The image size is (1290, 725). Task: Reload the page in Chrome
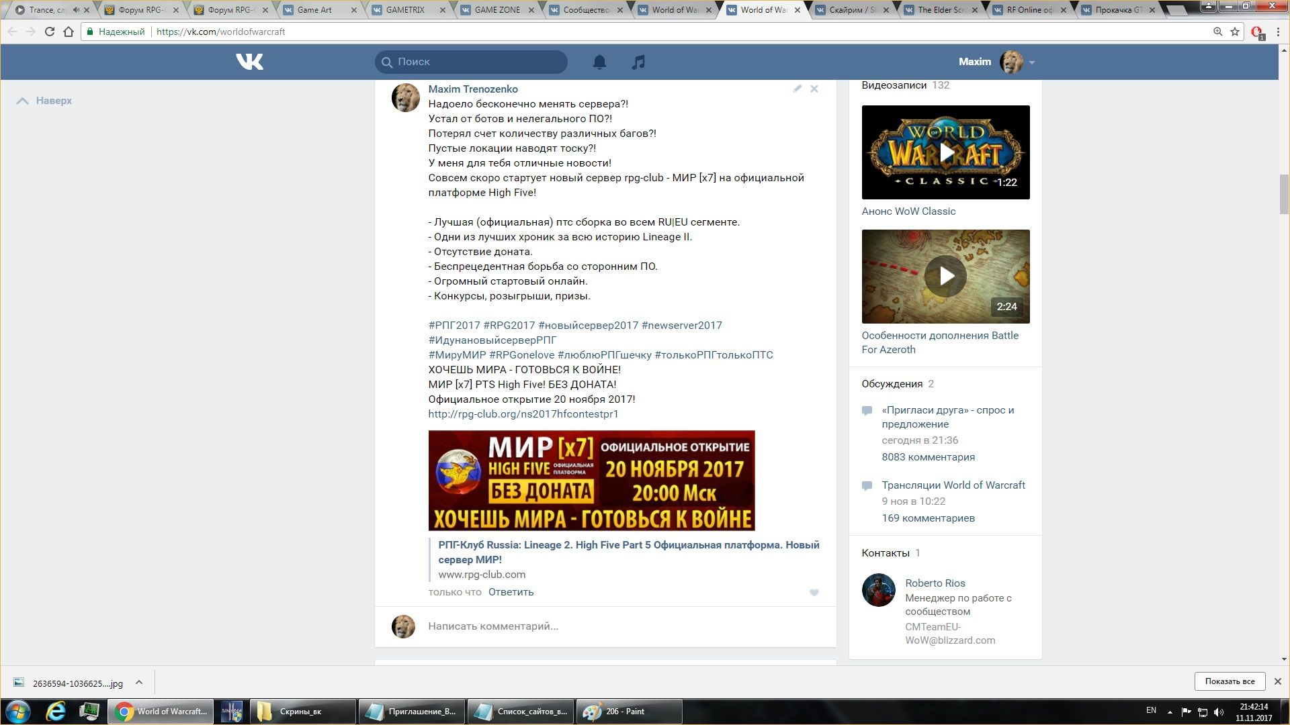tap(49, 32)
